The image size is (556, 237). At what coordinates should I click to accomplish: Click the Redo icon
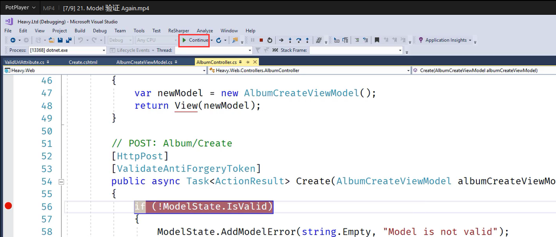click(94, 40)
